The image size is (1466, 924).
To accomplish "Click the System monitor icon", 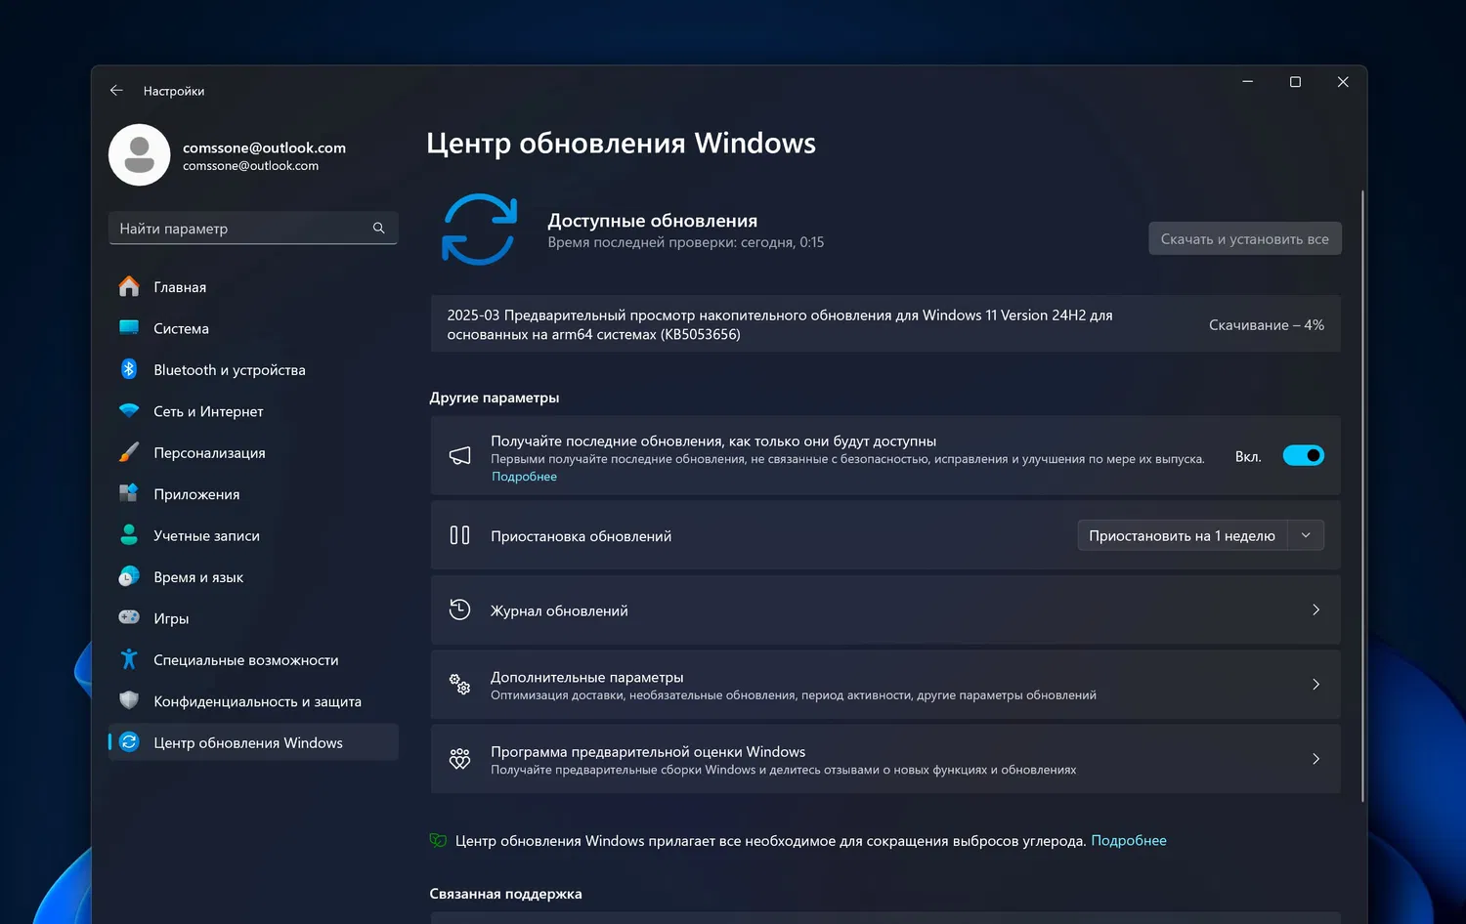I will click(x=129, y=328).
